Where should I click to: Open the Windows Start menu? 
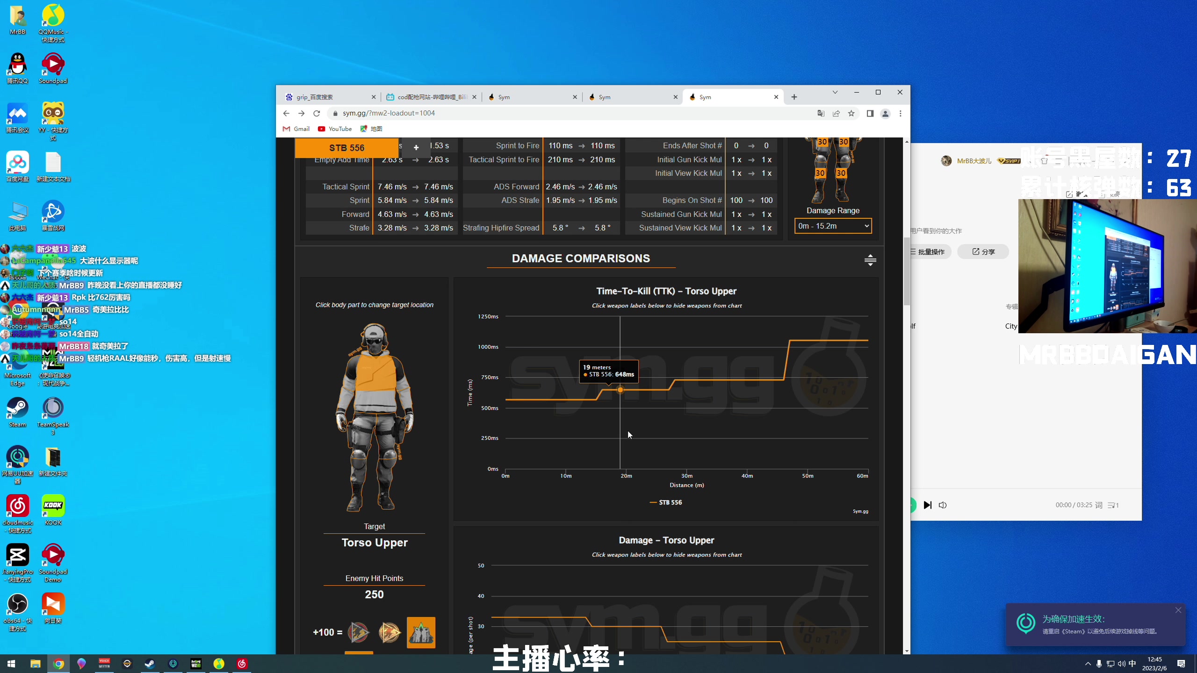tap(11, 664)
